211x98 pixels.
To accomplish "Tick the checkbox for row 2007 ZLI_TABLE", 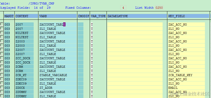I will point(2,28).
